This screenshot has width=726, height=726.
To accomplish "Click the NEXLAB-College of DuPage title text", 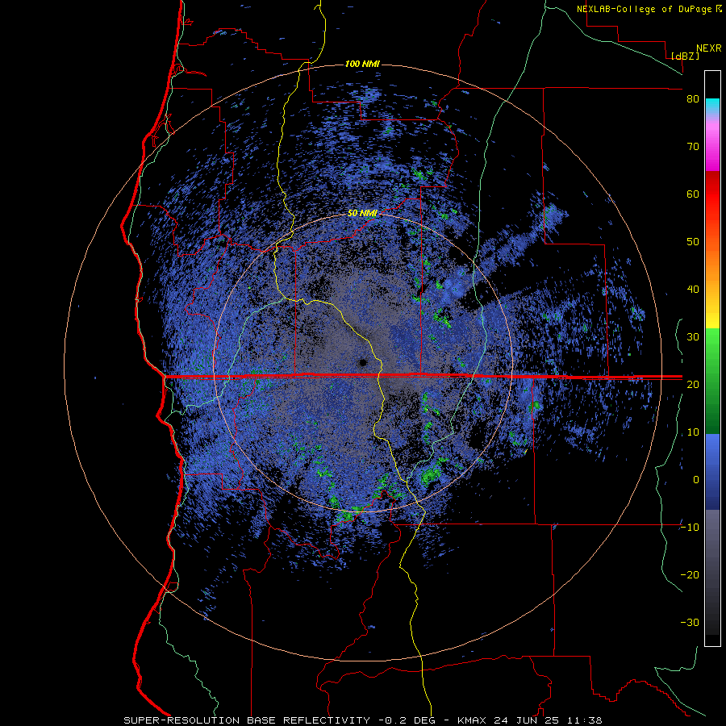I will 644,9.
